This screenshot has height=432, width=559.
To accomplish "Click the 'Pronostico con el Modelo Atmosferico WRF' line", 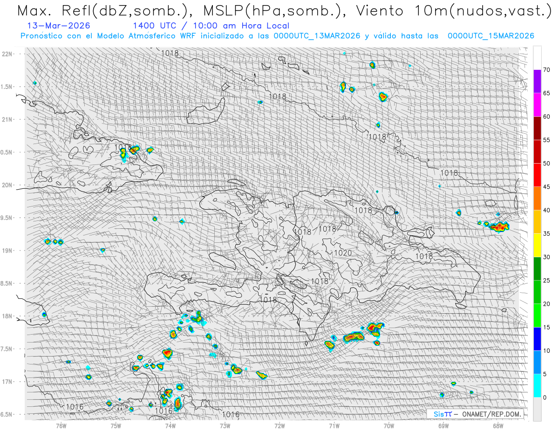I will click(x=277, y=36).
